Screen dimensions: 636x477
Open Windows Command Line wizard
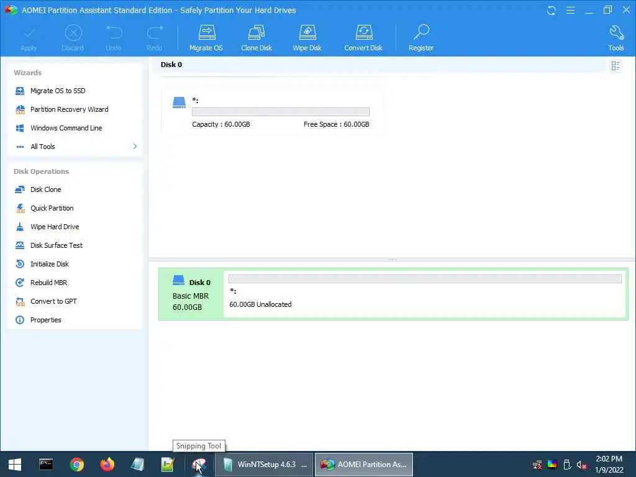(x=66, y=128)
